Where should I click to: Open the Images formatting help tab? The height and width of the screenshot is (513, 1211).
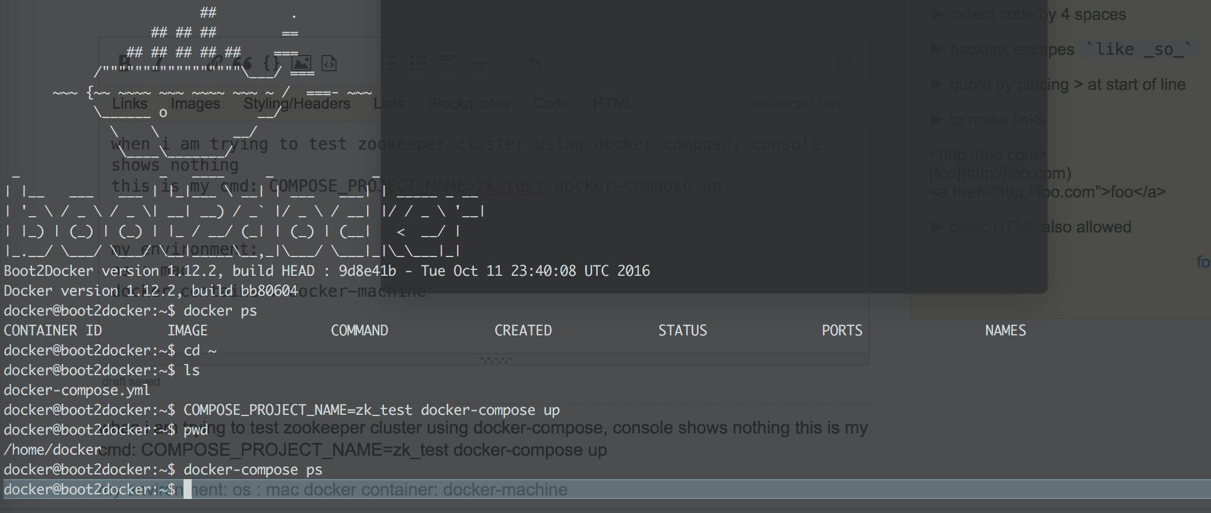(x=195, y=103)
